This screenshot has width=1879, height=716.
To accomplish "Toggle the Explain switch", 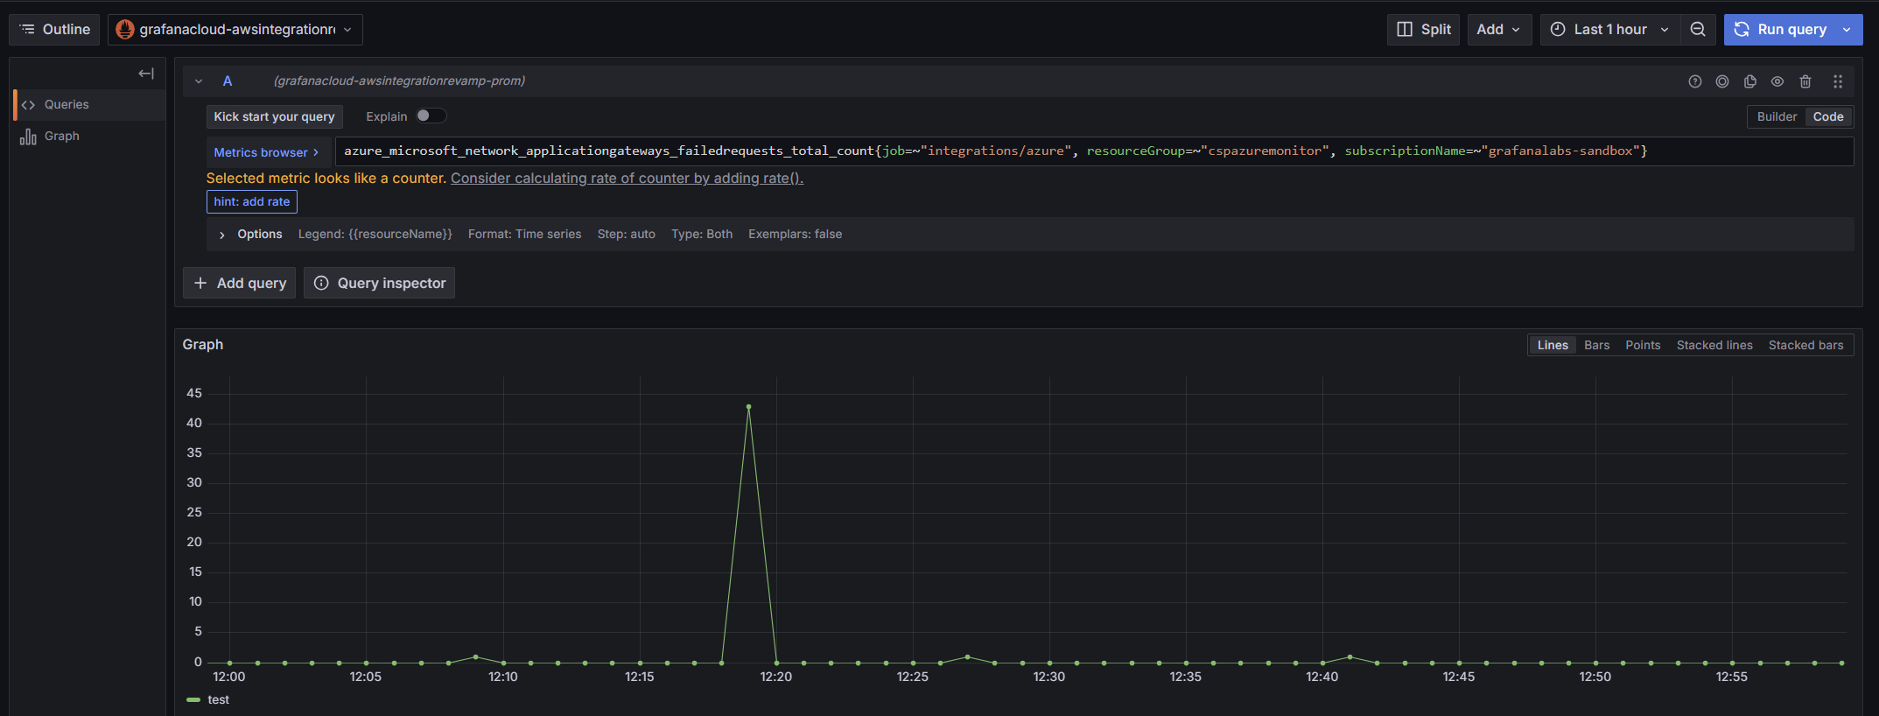I will click(431, 116).
